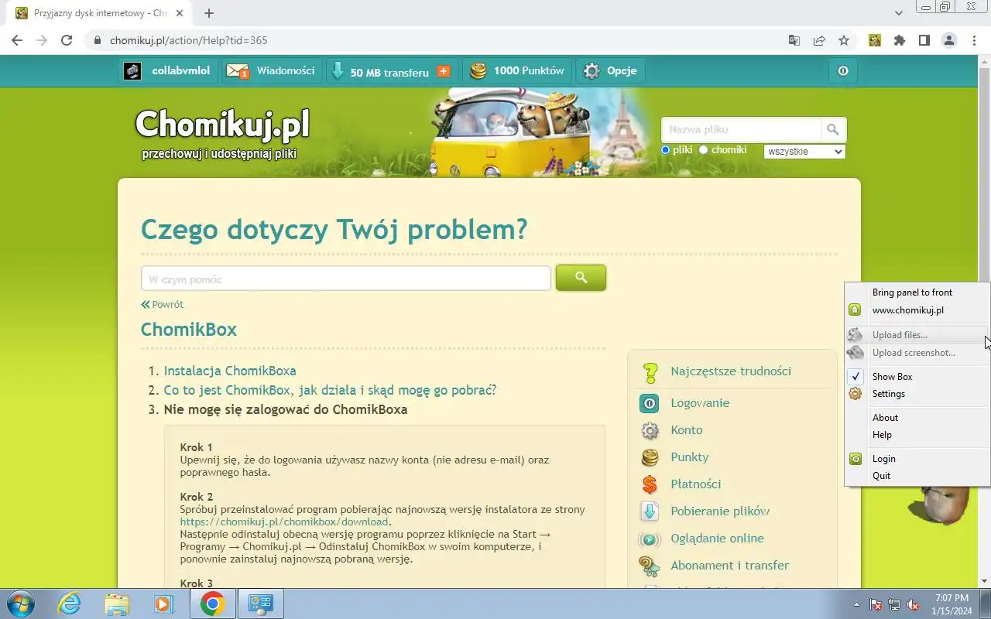Go back to the previous page
Image resolution: width=991 pixels, height=619 pixels.
[17, 40]
